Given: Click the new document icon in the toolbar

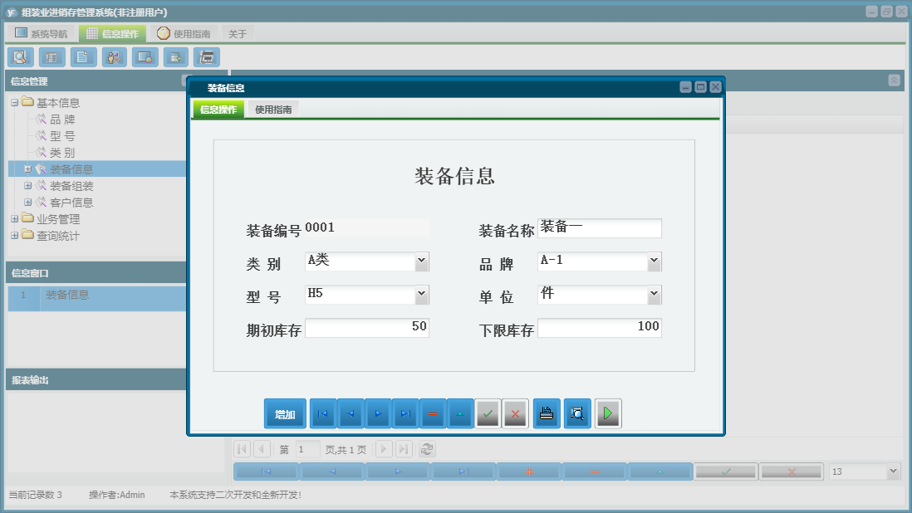Looking at the screenshot, I should click(82, 57).
